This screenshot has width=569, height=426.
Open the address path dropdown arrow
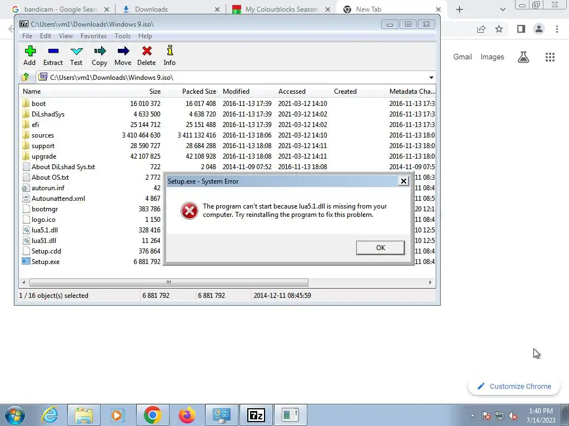[431, 78]
